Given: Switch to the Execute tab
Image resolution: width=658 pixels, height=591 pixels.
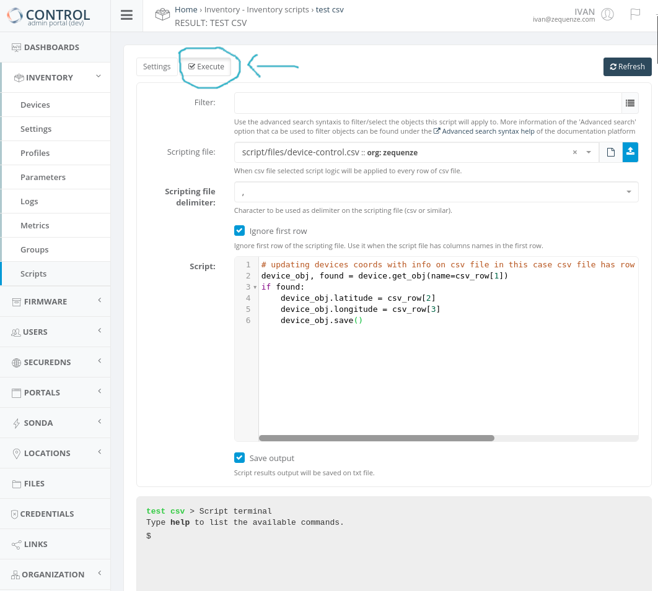Looking at the screenshot, I should point(206,67).
